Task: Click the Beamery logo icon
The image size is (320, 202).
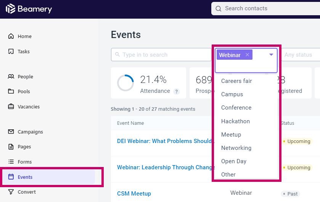Action: pyautogui.click(x=10, y=9)
